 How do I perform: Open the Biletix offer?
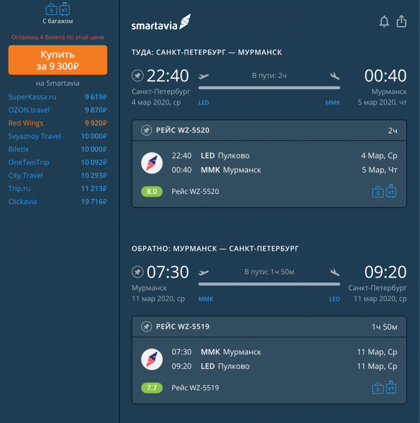[x=58, y=149]
